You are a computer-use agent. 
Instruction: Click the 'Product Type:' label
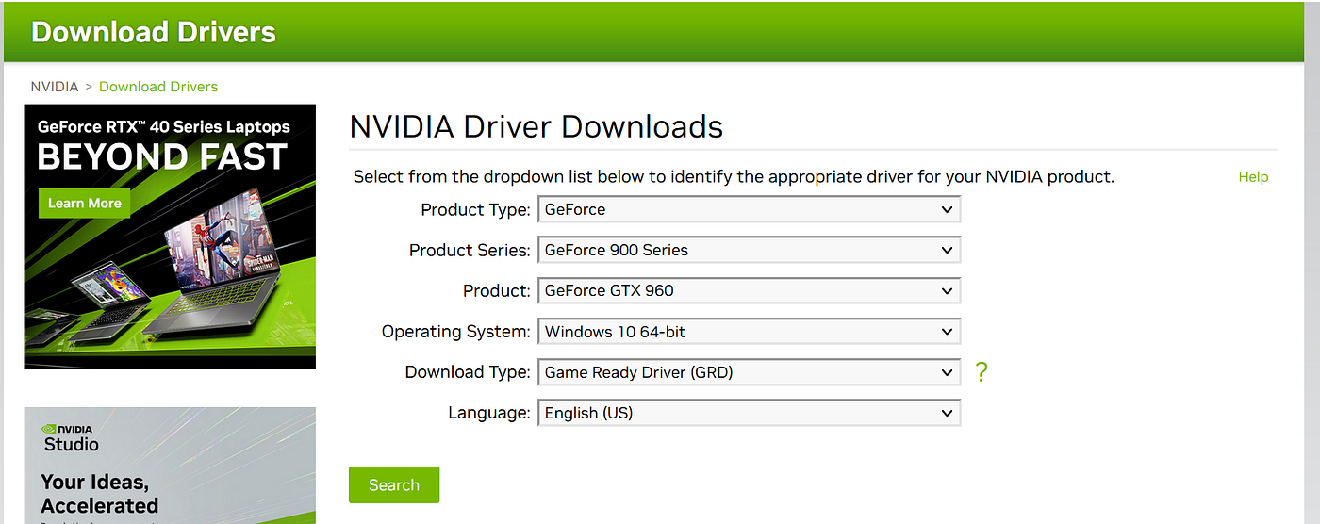coord(476,209)
